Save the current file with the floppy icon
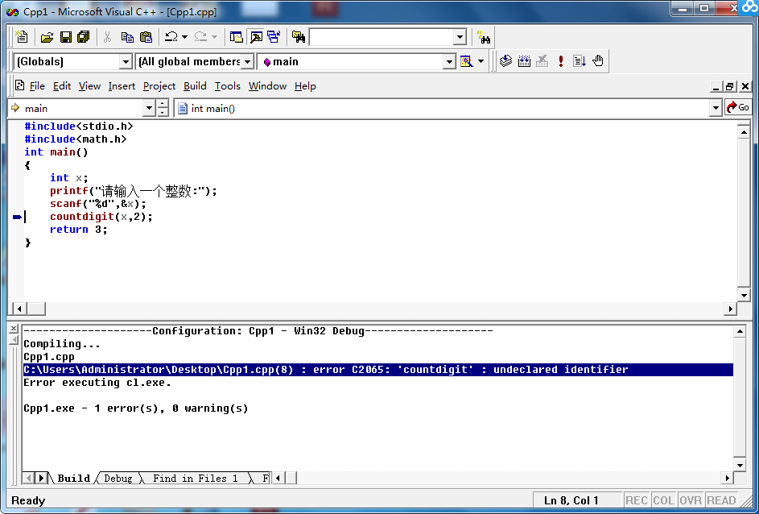Image resolution: width=759 pixels, height=514 pixels. click(x=66, y=37)
